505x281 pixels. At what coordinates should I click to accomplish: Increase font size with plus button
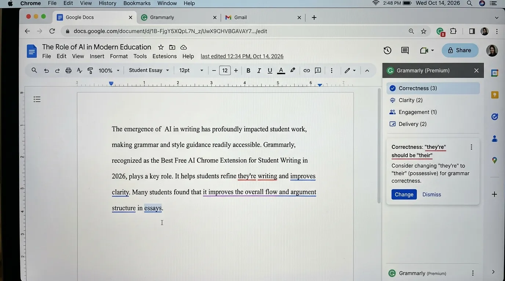236,71
